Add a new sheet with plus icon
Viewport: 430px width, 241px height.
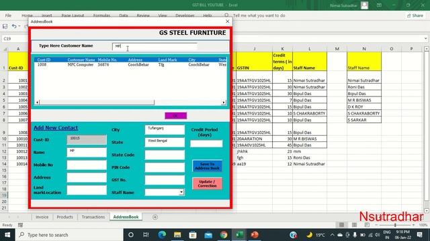[155, 217]
